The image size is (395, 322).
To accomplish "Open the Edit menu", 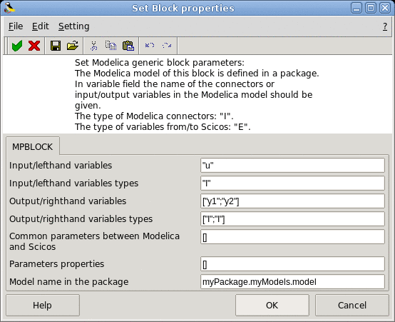I will [41, 26].
